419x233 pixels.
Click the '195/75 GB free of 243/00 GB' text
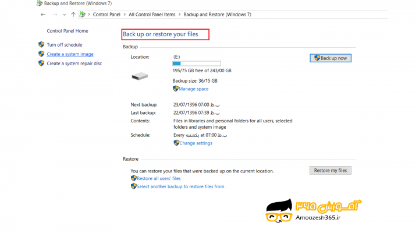tap(202, 70)
